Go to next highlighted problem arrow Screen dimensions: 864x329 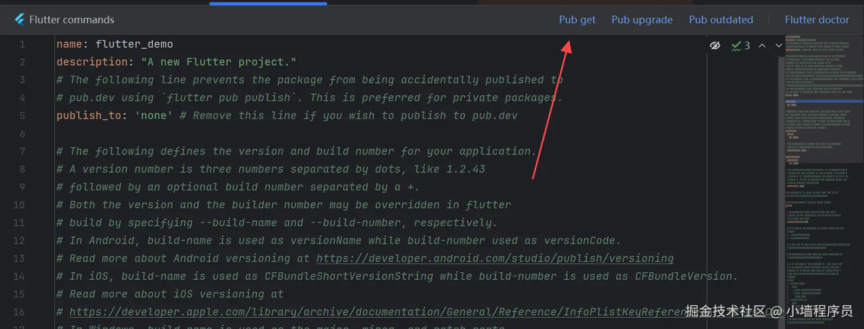tap(778, 45)
